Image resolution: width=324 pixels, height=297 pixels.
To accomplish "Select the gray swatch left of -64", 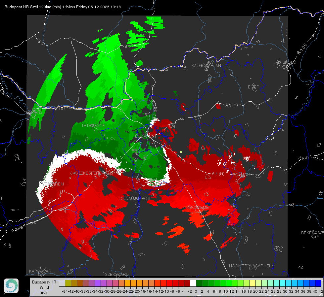I will (x=62, y=283).
